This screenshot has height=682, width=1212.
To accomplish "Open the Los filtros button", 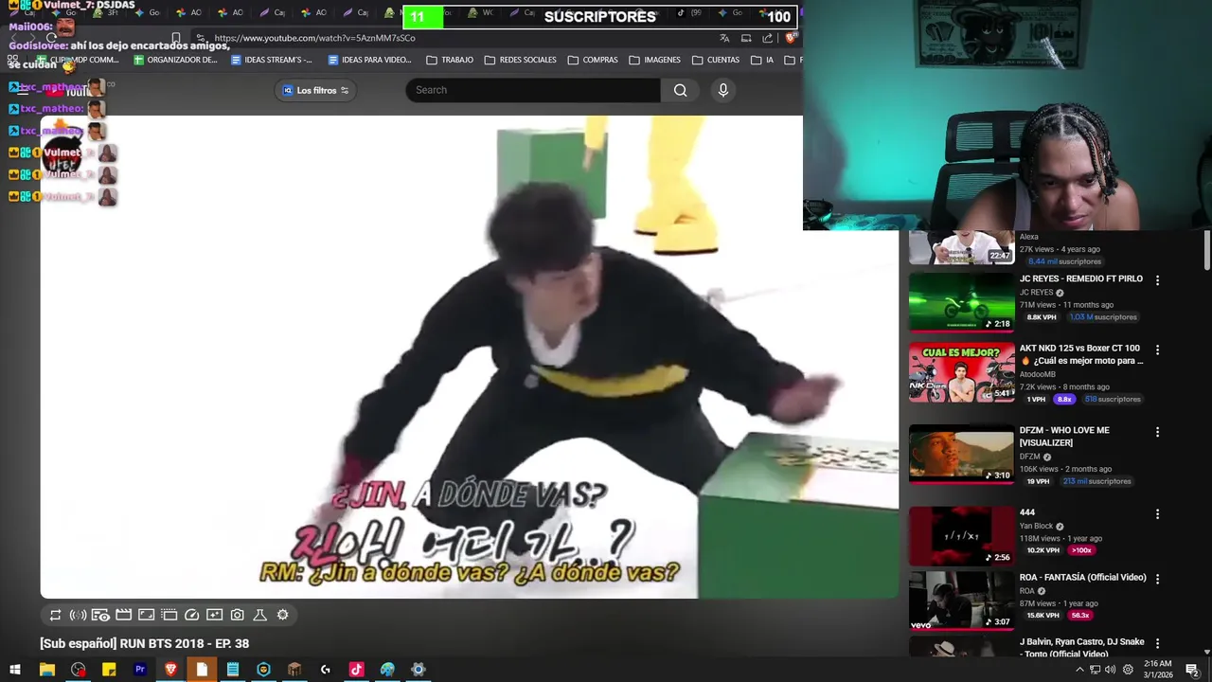I will (315, 90).
